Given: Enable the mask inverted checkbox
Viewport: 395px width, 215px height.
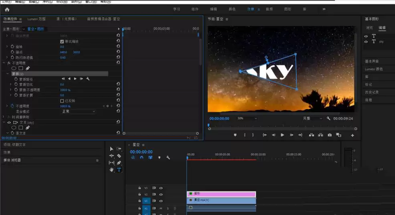Looking at the screenshot, I should click(62, 101).
